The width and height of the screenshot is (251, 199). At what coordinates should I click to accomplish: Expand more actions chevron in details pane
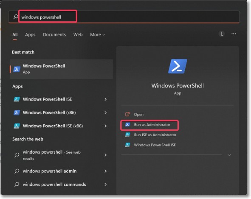(x=229, y=155)
